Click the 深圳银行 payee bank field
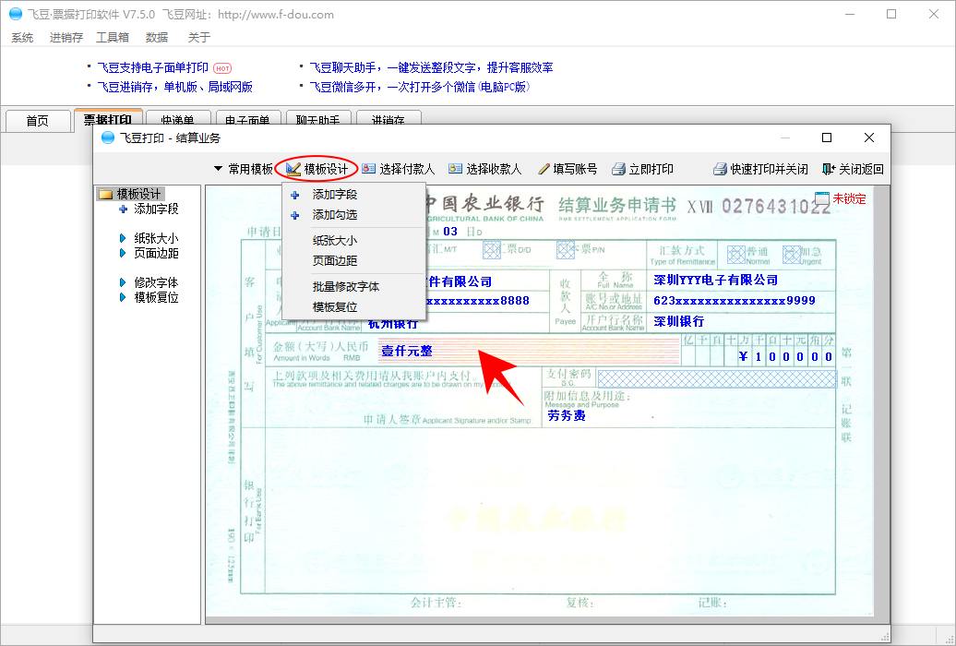The height and width of the screenshot is (646, 956). coord(678,321)
